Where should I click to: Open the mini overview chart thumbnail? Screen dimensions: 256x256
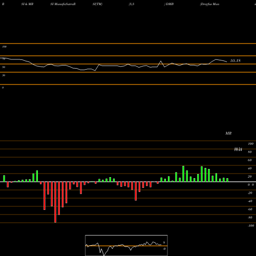126,245
